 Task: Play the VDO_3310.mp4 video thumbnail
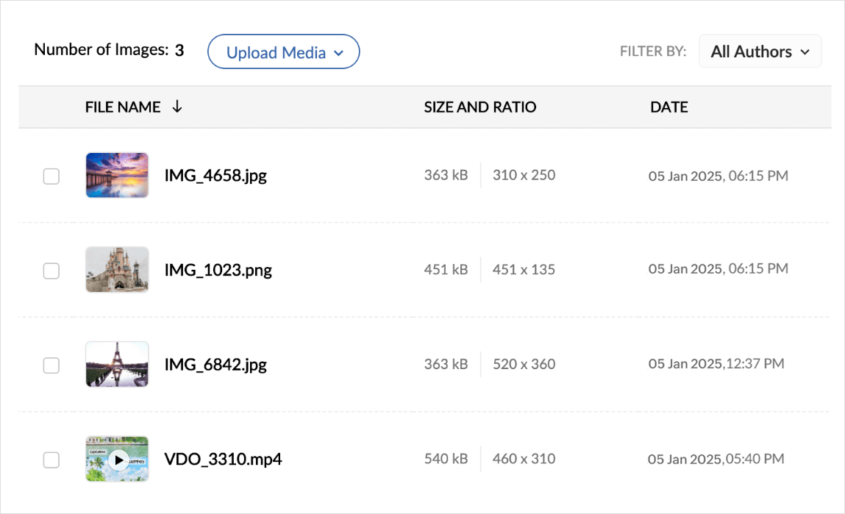click(118, 460)
